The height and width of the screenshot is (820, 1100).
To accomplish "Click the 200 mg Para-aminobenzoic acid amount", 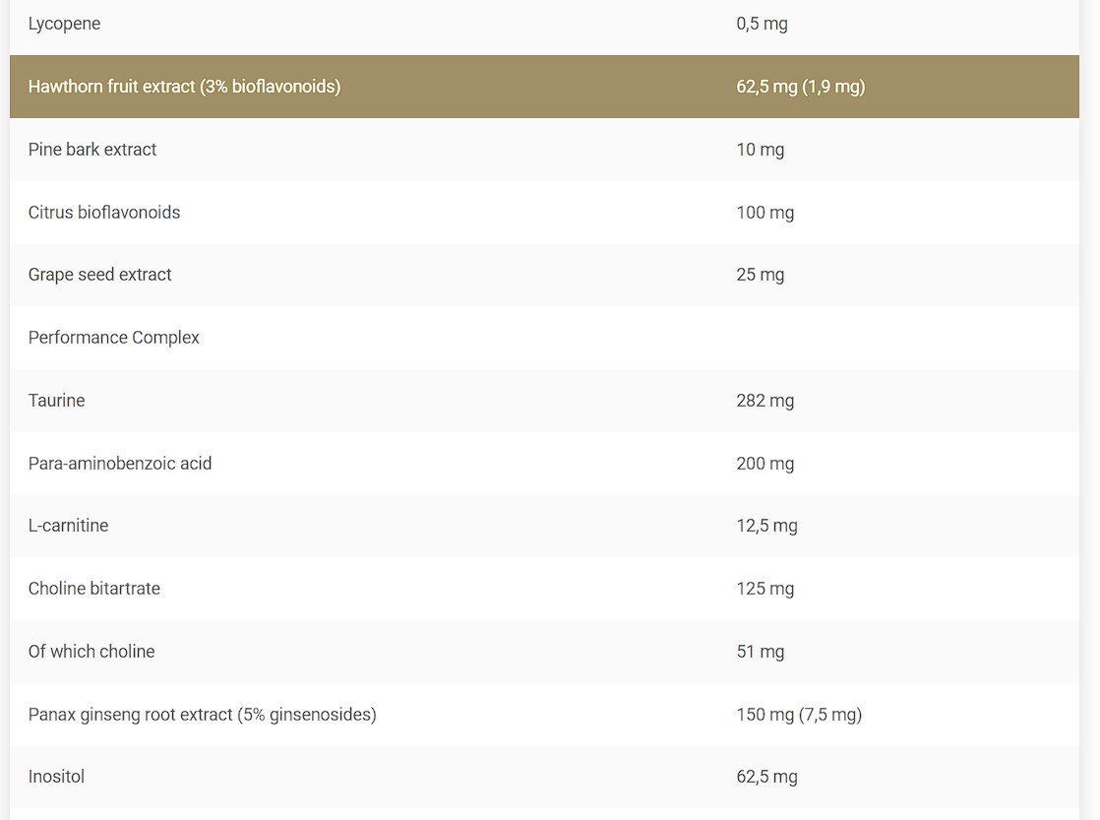I will point(764,464).
